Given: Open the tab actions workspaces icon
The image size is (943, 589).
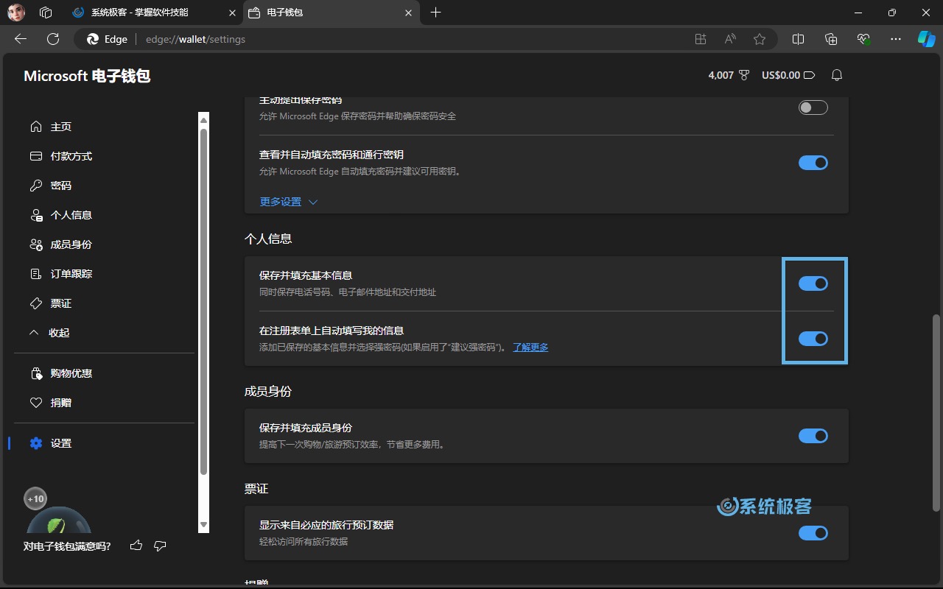Looking at the screenshot, I should point(46,13).
